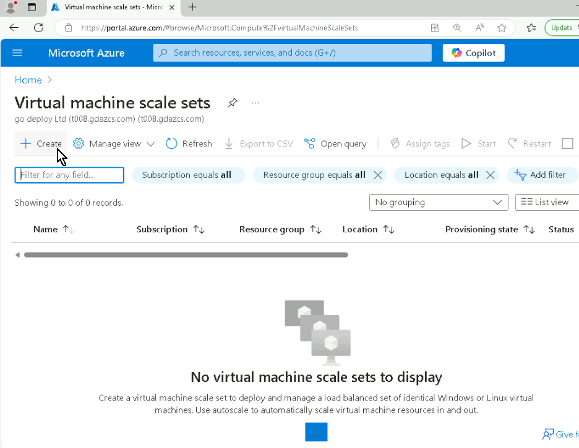Open the Resource group equals all filter

(314, 175)
